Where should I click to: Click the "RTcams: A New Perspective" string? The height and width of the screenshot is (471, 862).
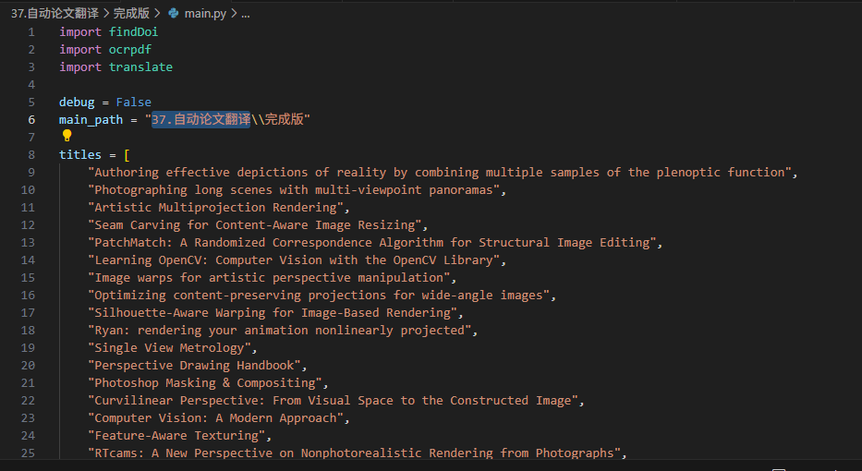click(x=355, y=453)
